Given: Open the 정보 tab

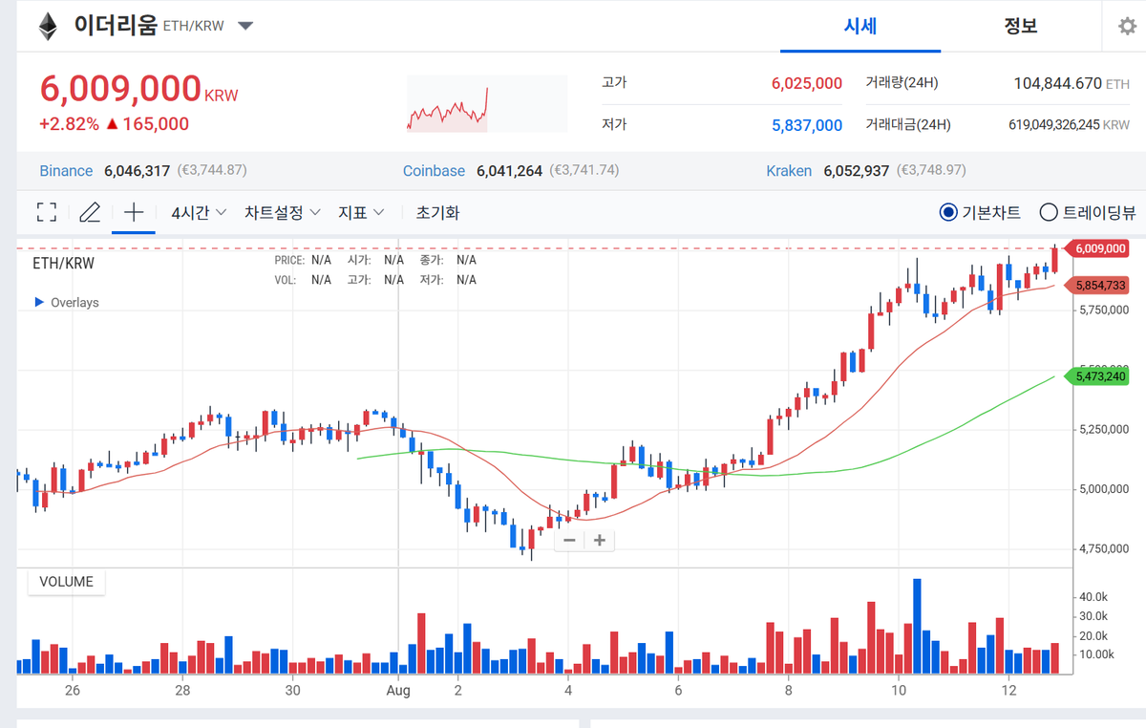Looking at the screenshot, I should (1021, 26).
